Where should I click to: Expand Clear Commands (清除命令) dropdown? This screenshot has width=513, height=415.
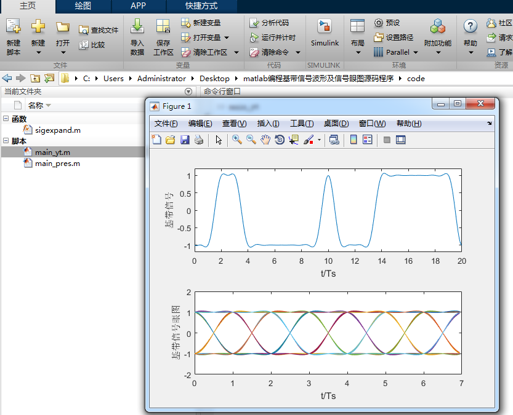(x=297, y=53)
